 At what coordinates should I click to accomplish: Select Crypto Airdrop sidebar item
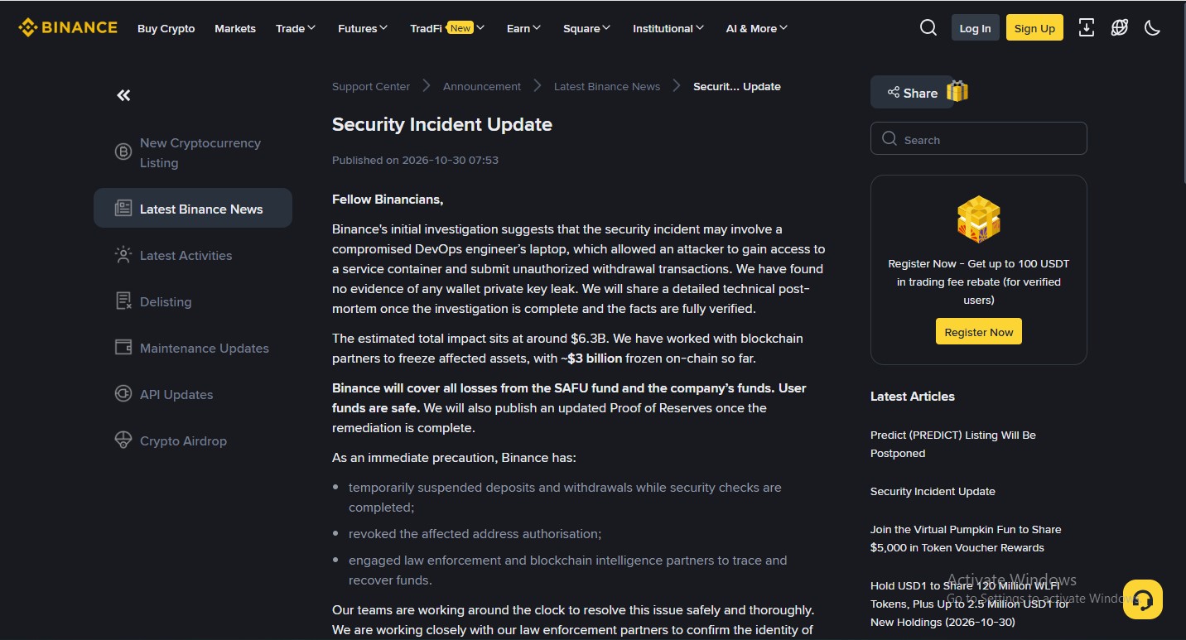pos(193,440)
